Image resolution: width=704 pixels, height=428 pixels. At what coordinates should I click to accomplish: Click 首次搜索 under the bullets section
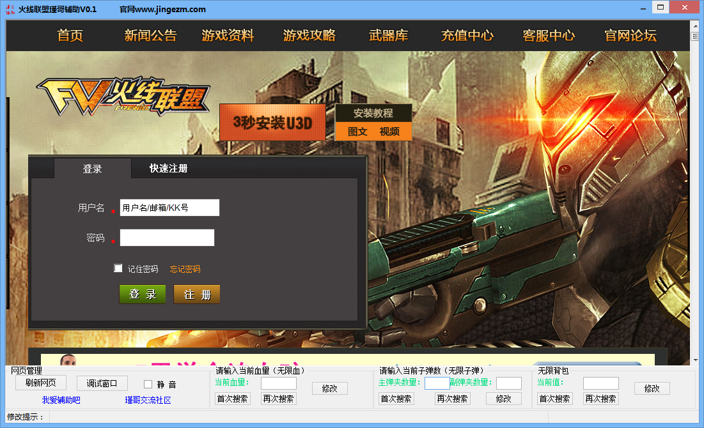click(396, 399)
